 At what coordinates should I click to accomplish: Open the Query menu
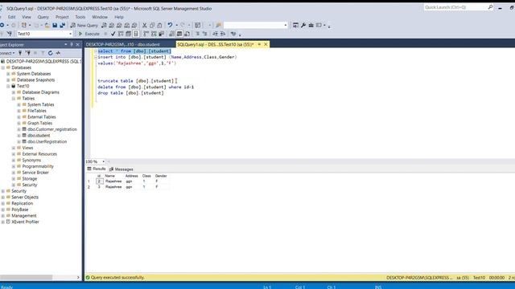[43, 17]
